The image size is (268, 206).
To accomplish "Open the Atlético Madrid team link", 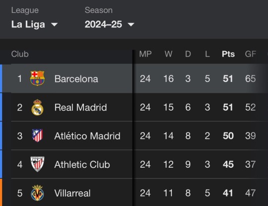I will click(87, 136).
